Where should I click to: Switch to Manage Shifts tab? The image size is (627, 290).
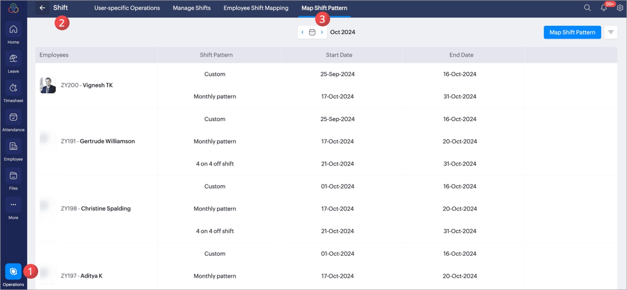tap(192, 8)
